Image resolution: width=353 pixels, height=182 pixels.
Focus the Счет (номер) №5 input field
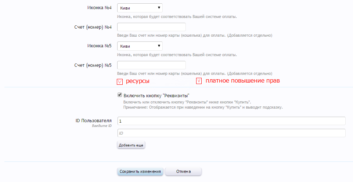(151, 65)
